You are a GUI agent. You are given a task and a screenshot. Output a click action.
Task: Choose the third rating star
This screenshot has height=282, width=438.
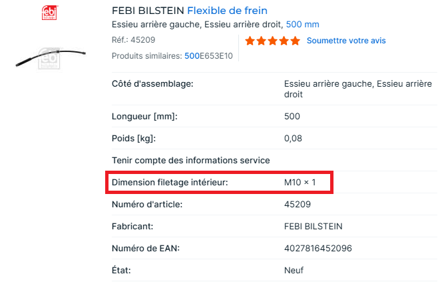272,41
